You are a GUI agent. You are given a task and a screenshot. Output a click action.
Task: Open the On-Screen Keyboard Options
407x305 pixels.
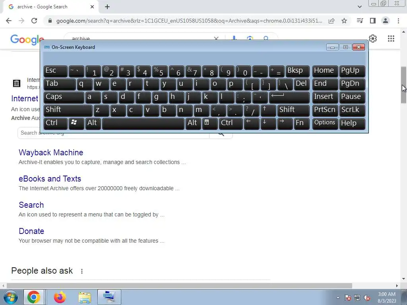(325, 124)
